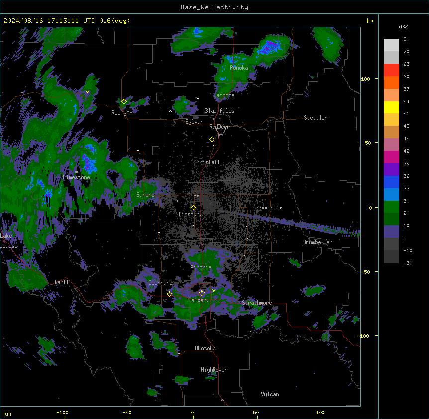Click the yellow V marker beside Calgary diamond
Screen dimensions: 429x419
tap(214, 291)
